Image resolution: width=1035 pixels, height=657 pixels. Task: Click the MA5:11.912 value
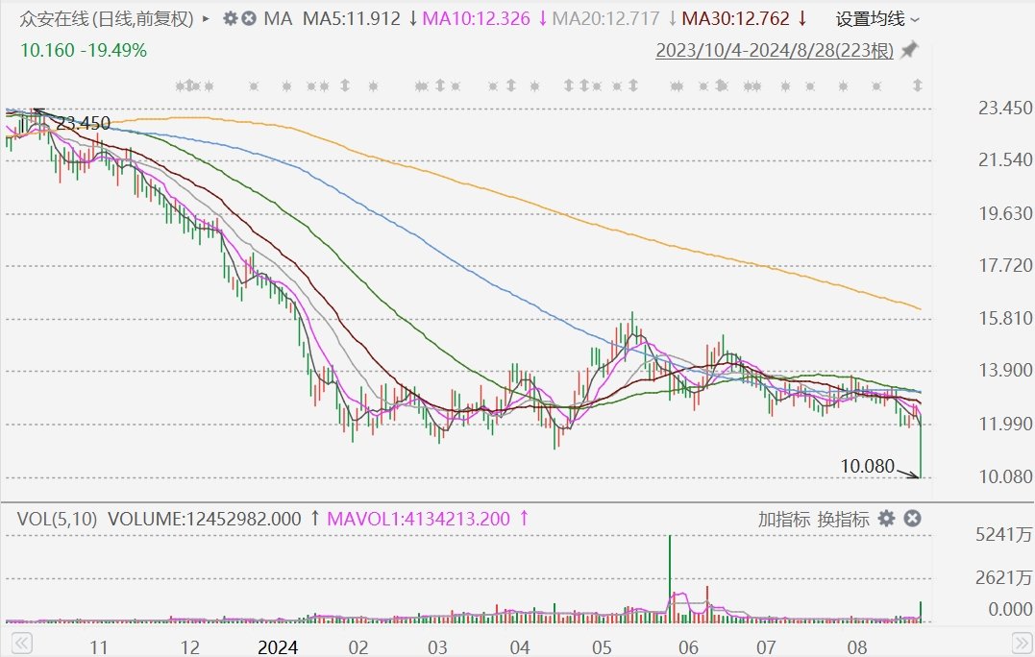tap(351, 18)
